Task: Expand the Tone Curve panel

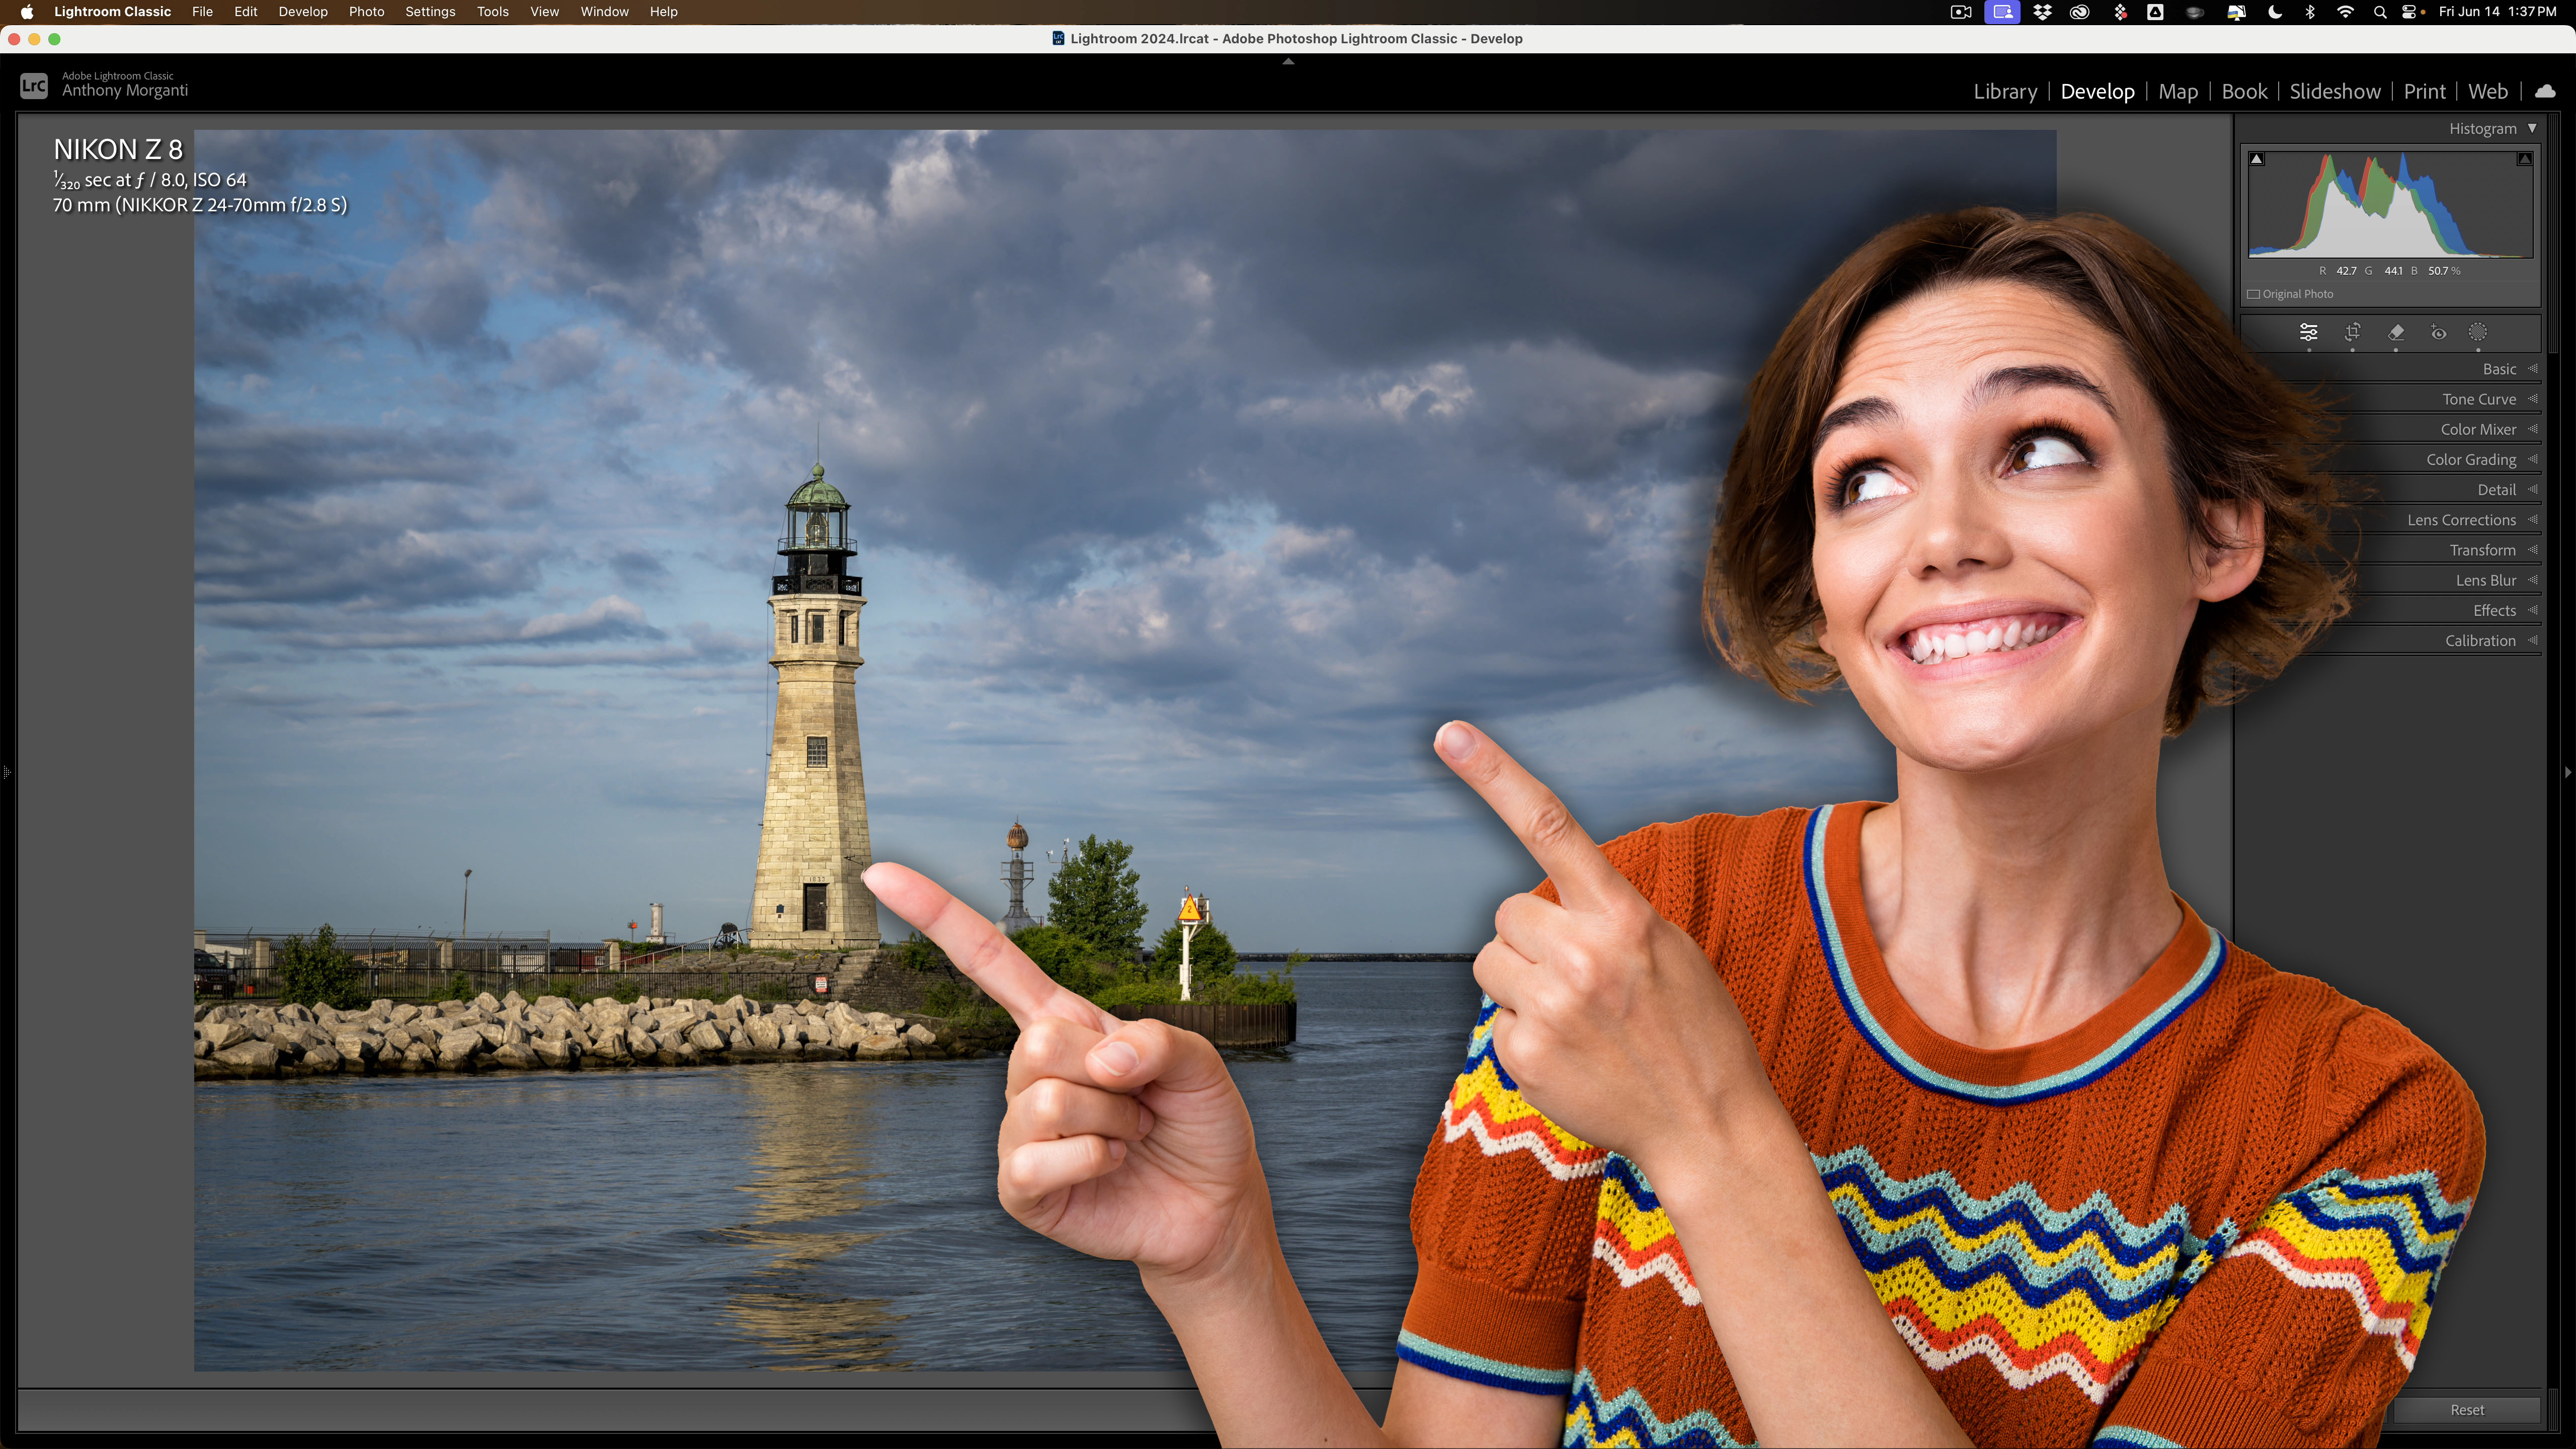Action: (2479, 399)
